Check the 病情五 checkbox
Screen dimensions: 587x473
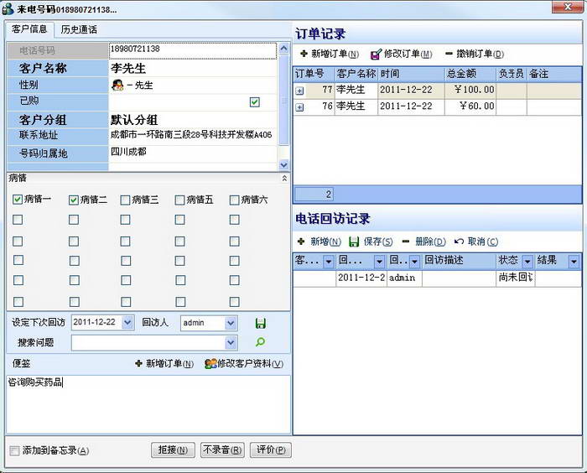tap(179, 200)
